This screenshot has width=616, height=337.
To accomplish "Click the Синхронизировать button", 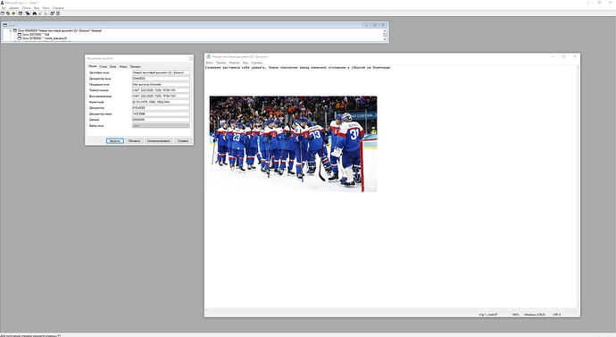I will click(x=158, y=140).
